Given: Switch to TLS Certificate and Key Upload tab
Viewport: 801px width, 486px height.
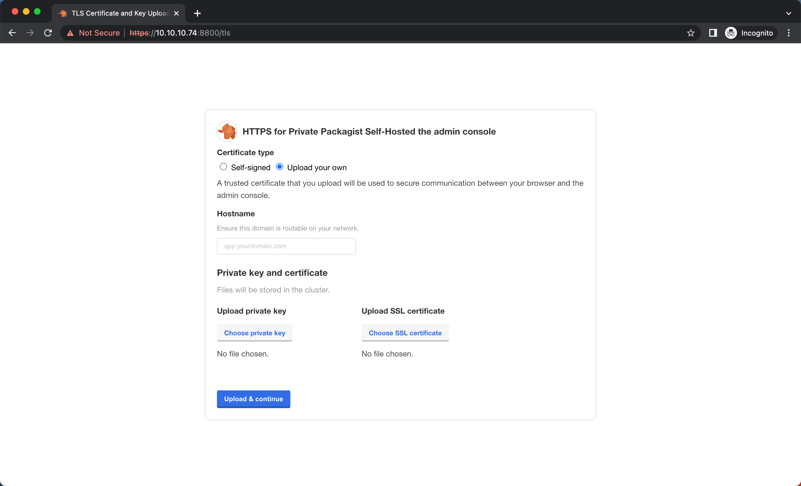Looking at the screenshot, I should point(120,13).
